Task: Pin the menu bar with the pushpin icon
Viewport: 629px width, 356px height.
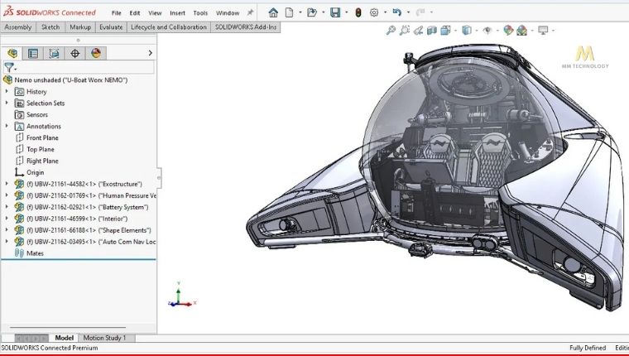Action: pyautogui.click(x=250, y=12)
